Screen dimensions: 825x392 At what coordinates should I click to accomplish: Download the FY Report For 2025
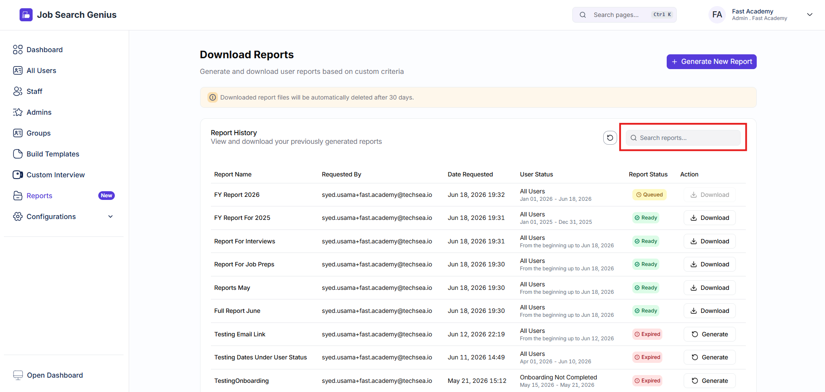pos(710,218)
